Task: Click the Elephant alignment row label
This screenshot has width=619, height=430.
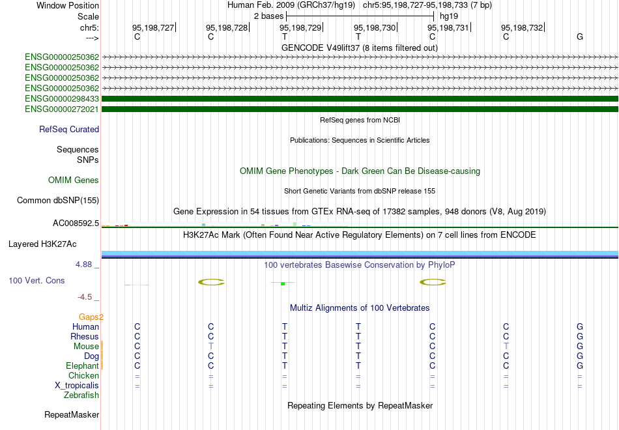Action: pyautogui.click(x=82, y=366)
